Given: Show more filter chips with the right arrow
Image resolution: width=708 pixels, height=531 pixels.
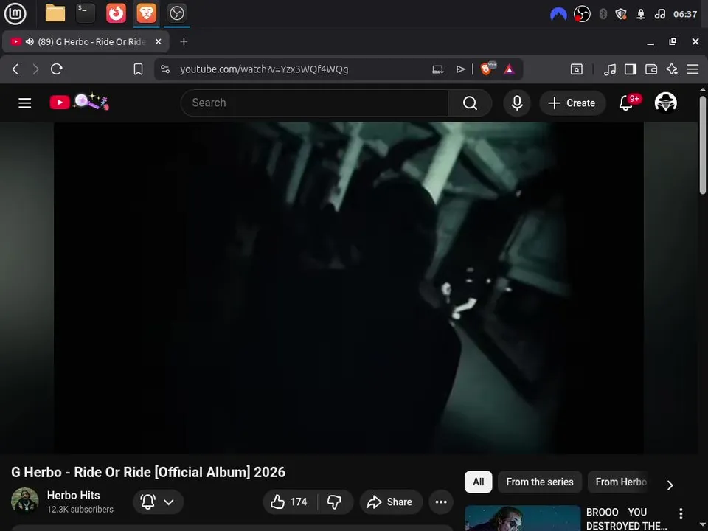Looking at the screenshot, I should coord(670,485).
